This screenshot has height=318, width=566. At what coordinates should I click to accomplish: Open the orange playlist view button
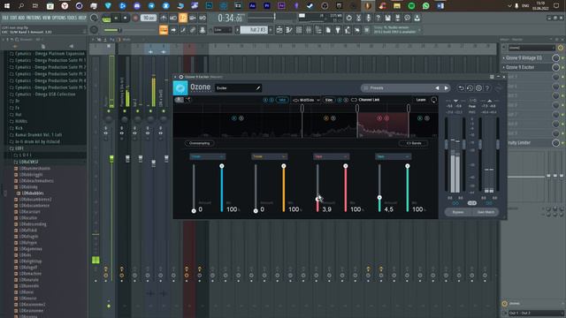(x=164, y=30)
